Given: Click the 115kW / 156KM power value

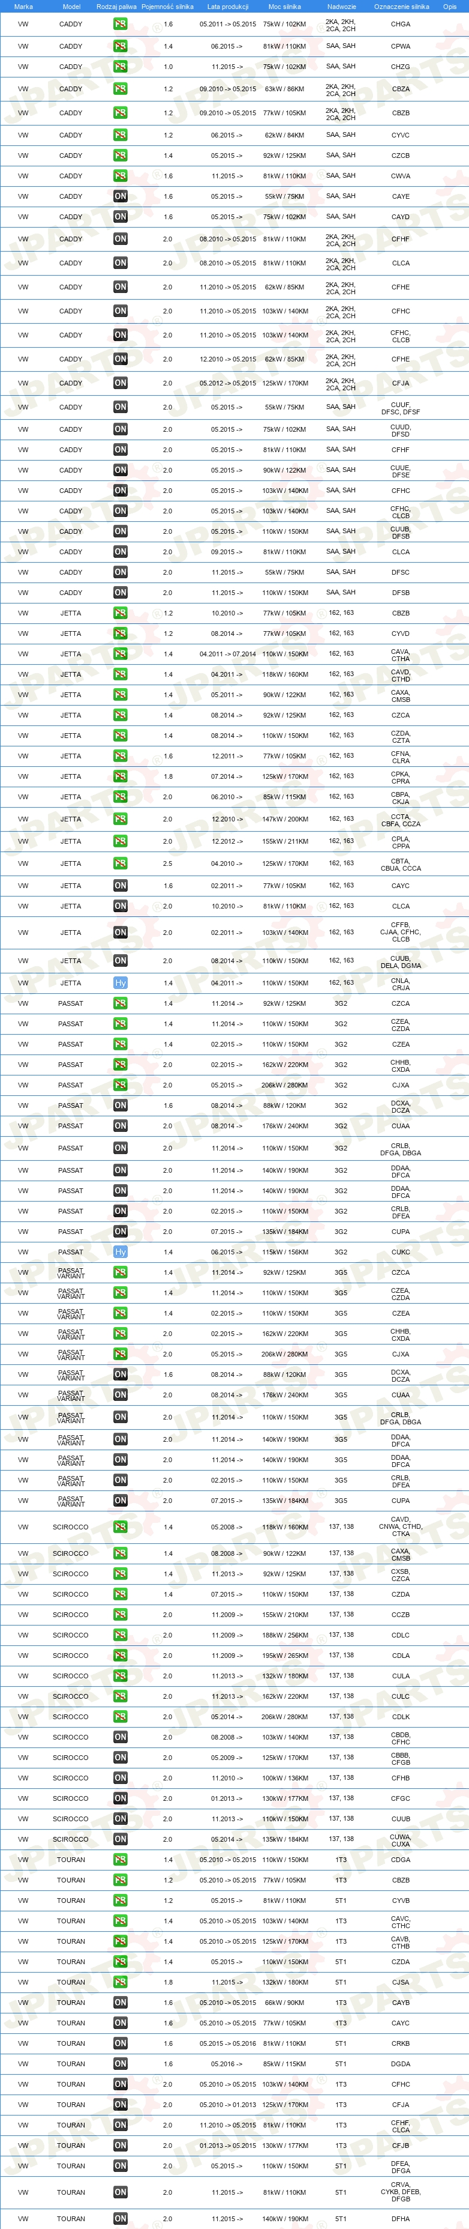Looking at the screenshot, I should (x=284, y=1252).
